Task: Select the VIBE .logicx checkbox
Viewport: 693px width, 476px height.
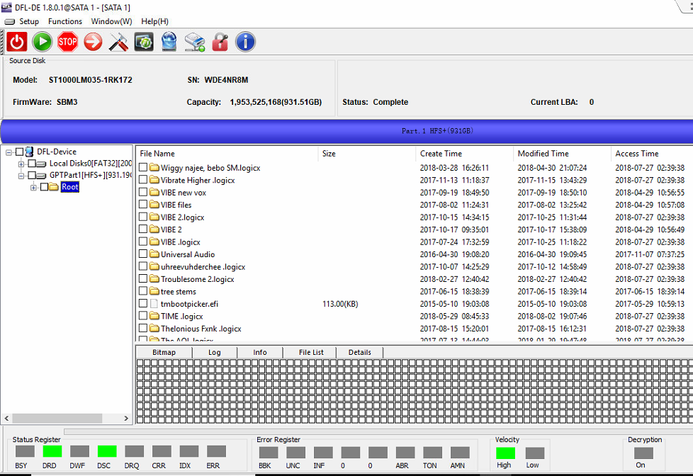Action: click(142, 242)
